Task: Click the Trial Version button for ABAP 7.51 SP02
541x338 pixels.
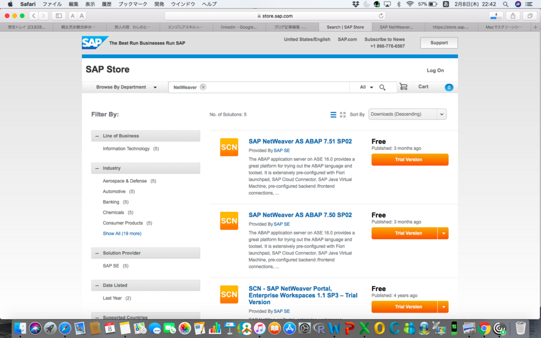Action: click(410, 159)
